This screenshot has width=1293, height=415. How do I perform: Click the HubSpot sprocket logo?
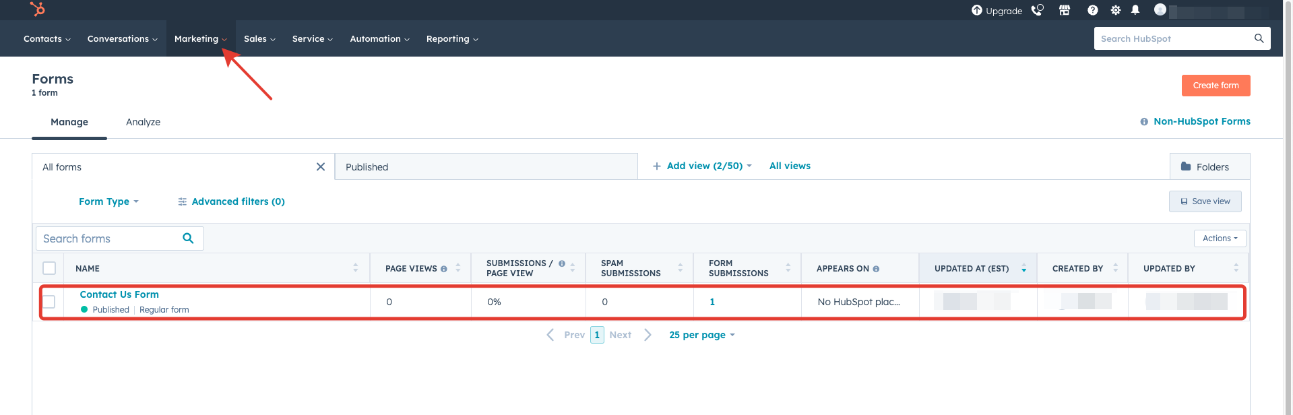click(38, 9)
